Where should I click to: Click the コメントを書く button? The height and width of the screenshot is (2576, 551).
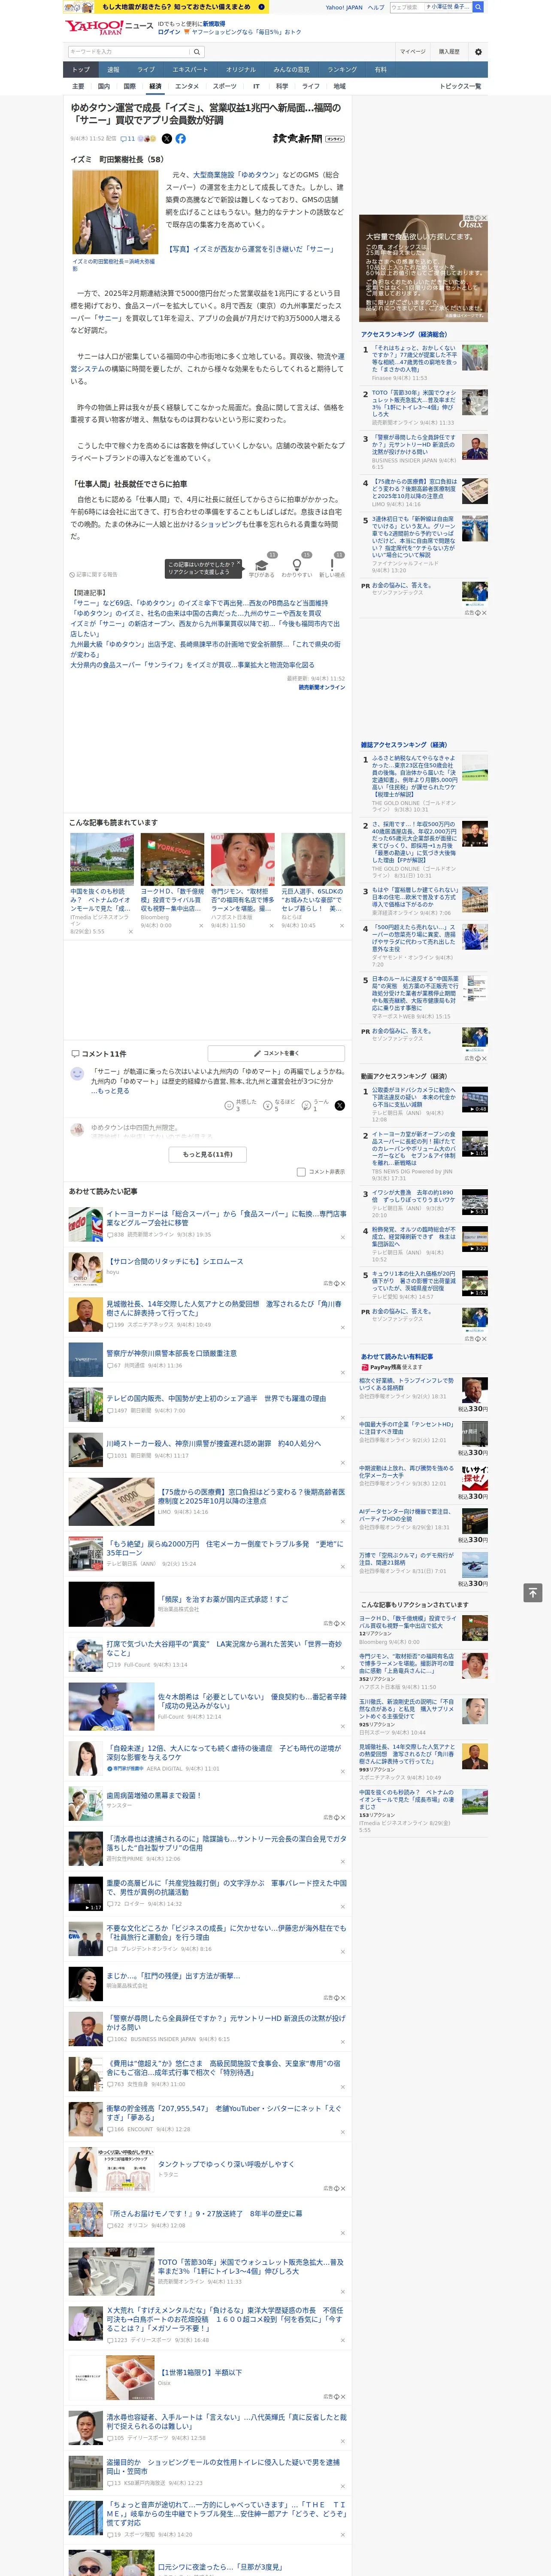pyautogui.click(x=276, y=1053)
